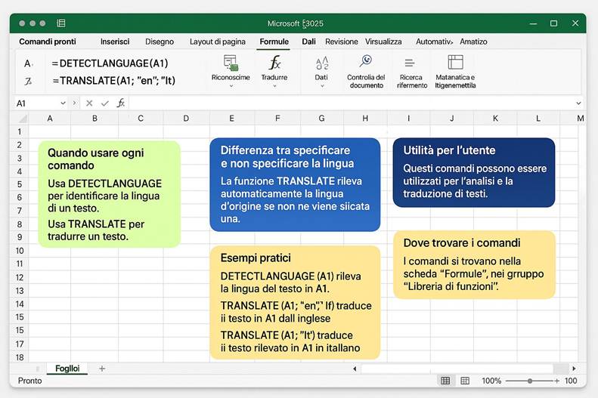Click the sheet icon in title bar
This screenshot has width=598, height=398.
(x=61, y=23)
